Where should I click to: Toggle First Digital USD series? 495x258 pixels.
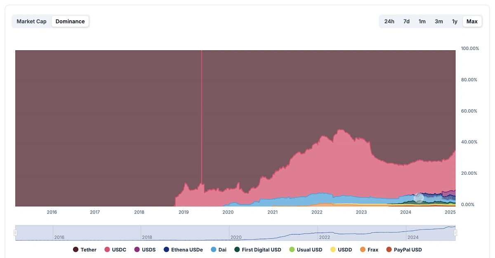coord(258,250)
